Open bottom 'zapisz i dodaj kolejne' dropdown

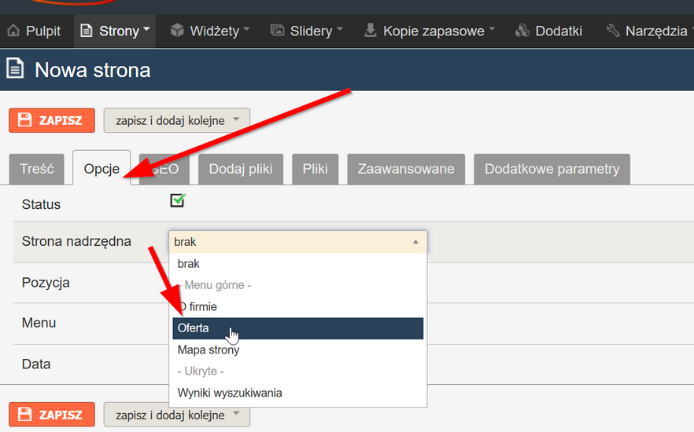177,415
